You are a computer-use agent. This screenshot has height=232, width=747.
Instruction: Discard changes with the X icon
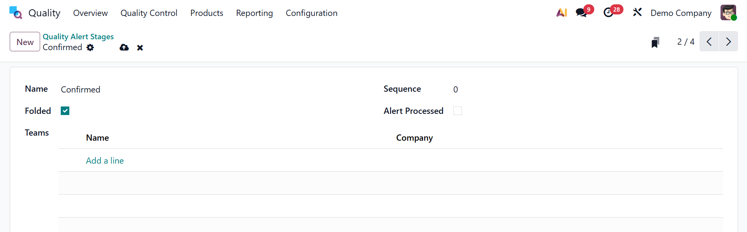(140, 48)
